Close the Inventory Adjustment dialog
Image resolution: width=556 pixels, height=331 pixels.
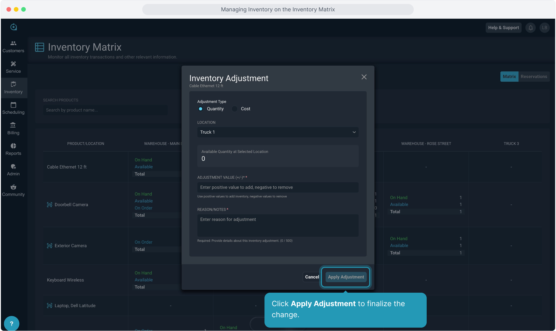(x=364, y=77)
